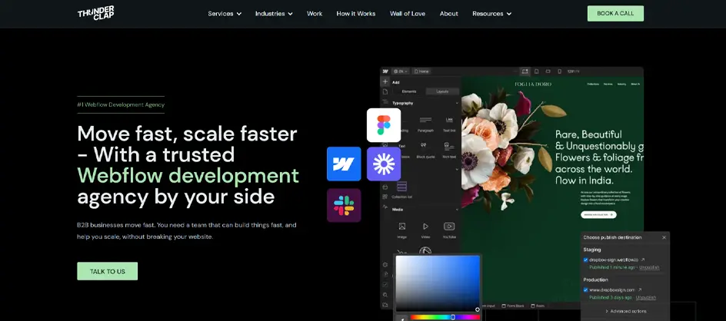This screenshot has height=321, width=726.
Task: Open the external link icon beside dropbox-sign.webflow.io
Action: 643,260
